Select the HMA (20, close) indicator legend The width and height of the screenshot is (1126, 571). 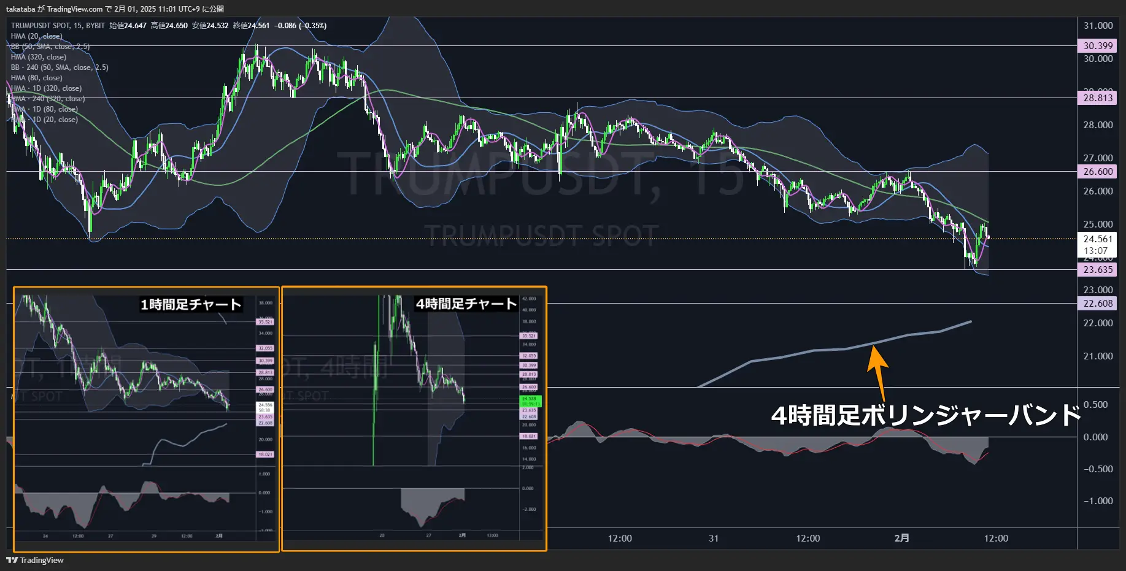[x=36, y=36]
